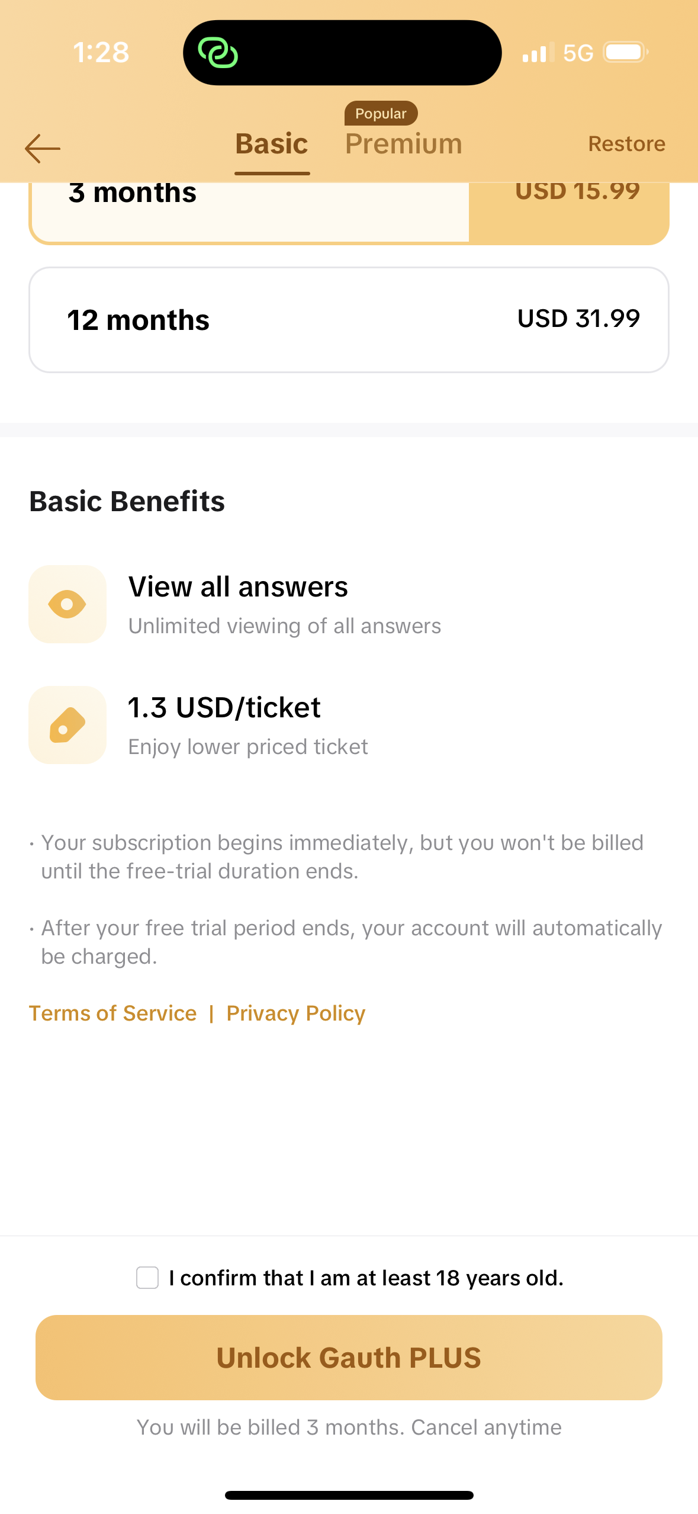Screen dimensions: 698x1514
Task: Switch to the Basic tab
Action: (x=272, y=145)
